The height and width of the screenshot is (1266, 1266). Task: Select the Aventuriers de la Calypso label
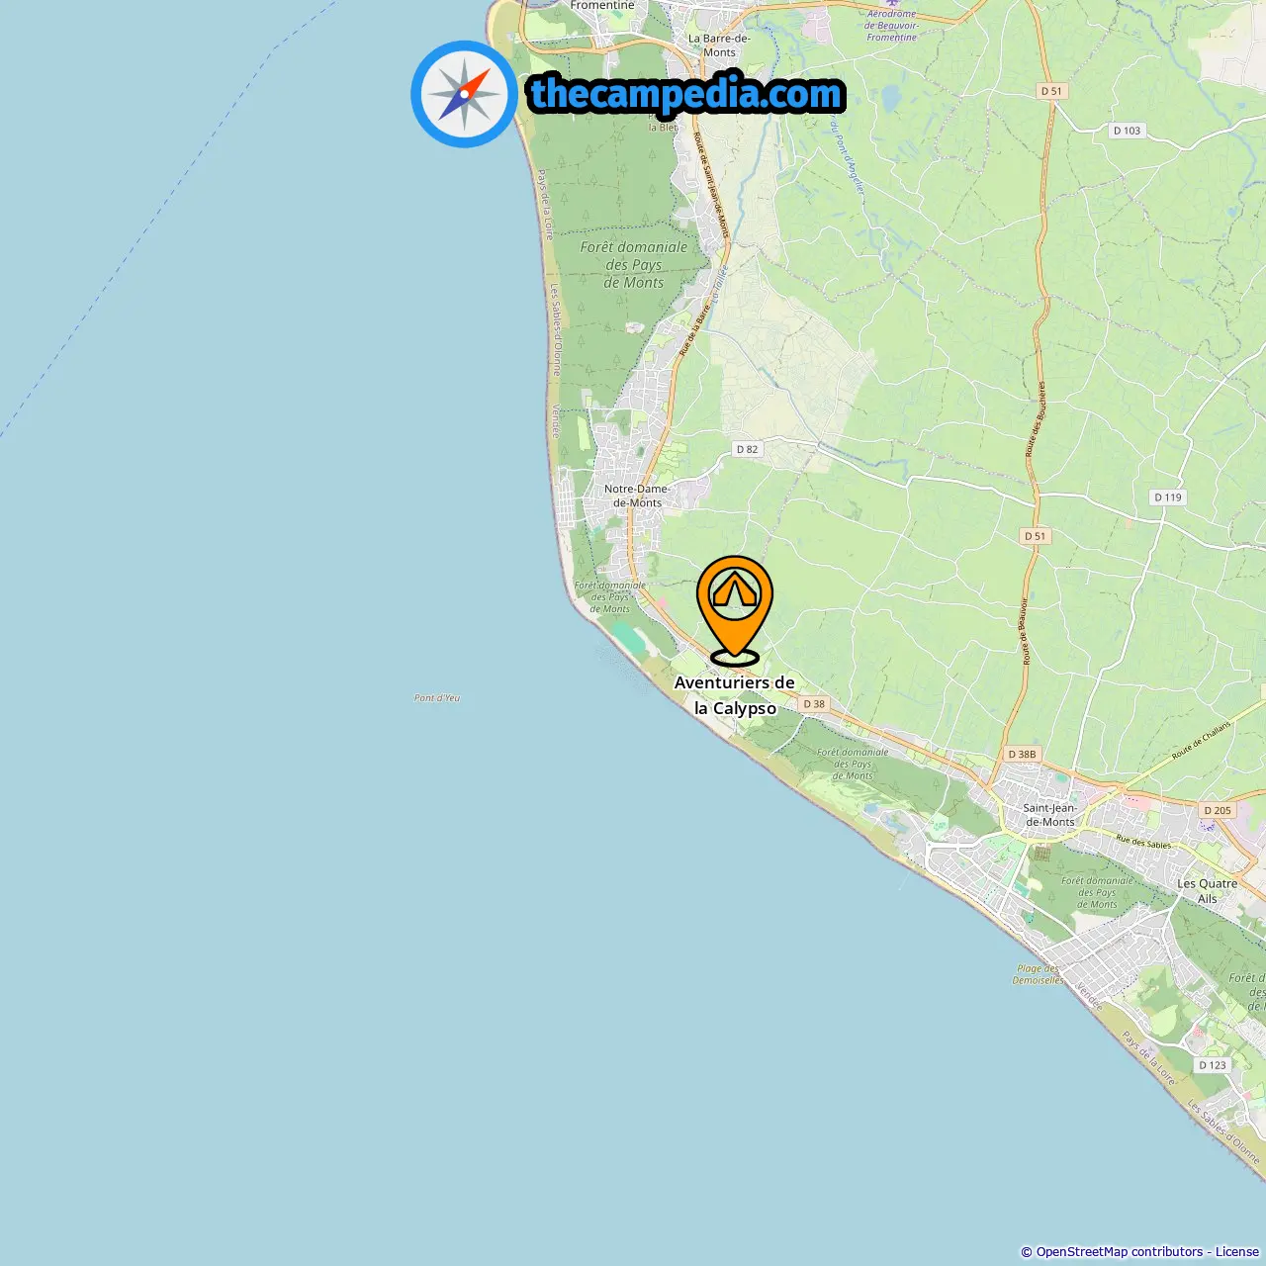pos(735,695)
